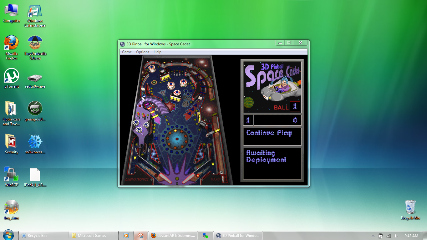The width and height of the screenshot is (427, 240).
Task: Select the TinyUmbrella 5.0.exe icon
Action: pos(35,48)
